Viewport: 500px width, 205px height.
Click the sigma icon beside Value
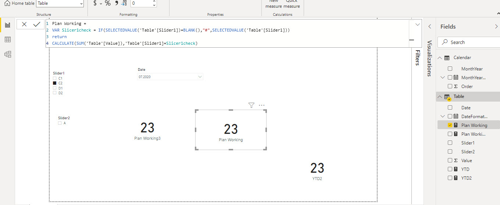(456, 160)
